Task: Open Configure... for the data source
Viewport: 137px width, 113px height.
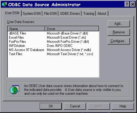Action: pyautogui.click(x=119, y=41)
